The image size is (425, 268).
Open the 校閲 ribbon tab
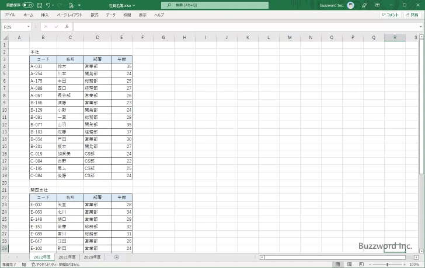(127, 15)
